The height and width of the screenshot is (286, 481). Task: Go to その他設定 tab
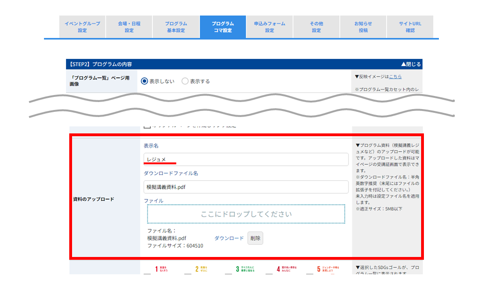click(x=317, y=27)
